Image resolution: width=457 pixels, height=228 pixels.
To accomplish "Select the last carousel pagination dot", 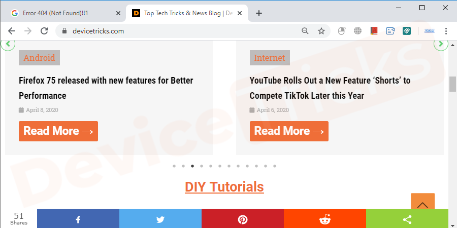I will coord(275,166).
